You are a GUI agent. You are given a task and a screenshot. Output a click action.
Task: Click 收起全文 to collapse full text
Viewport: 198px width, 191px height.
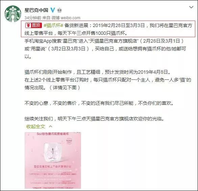(x=35, y=126)
